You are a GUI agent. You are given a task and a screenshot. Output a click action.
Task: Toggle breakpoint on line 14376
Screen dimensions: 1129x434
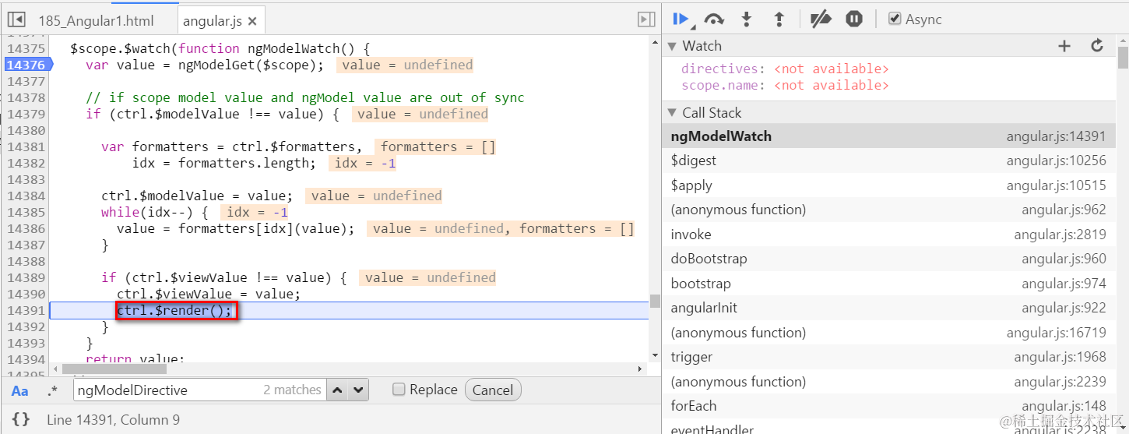[x=26, y=65]
